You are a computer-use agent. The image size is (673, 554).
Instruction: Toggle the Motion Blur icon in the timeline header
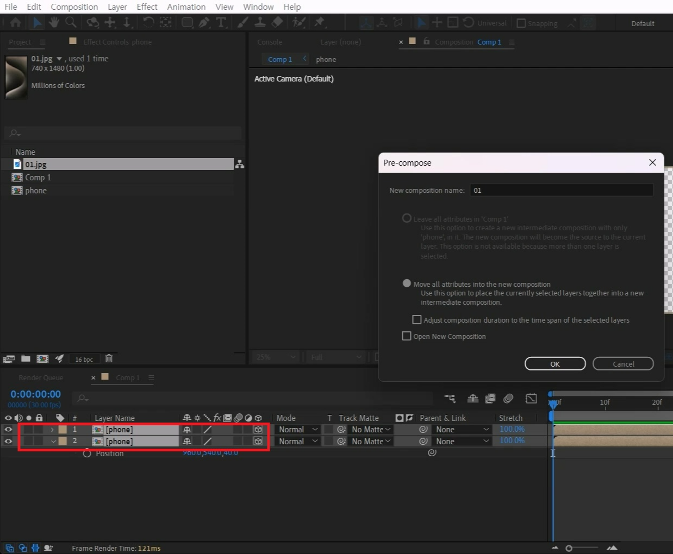pos(508,399)
